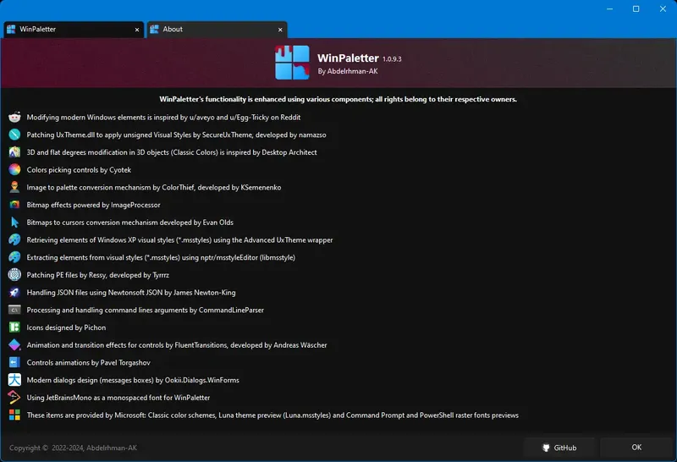
Task: Click 'Processing and handling command lines arguments' line
Action: pyautogui.click(x=145, y=310)
